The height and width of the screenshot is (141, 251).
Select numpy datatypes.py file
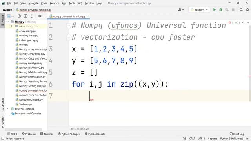[x=31, y=63]
